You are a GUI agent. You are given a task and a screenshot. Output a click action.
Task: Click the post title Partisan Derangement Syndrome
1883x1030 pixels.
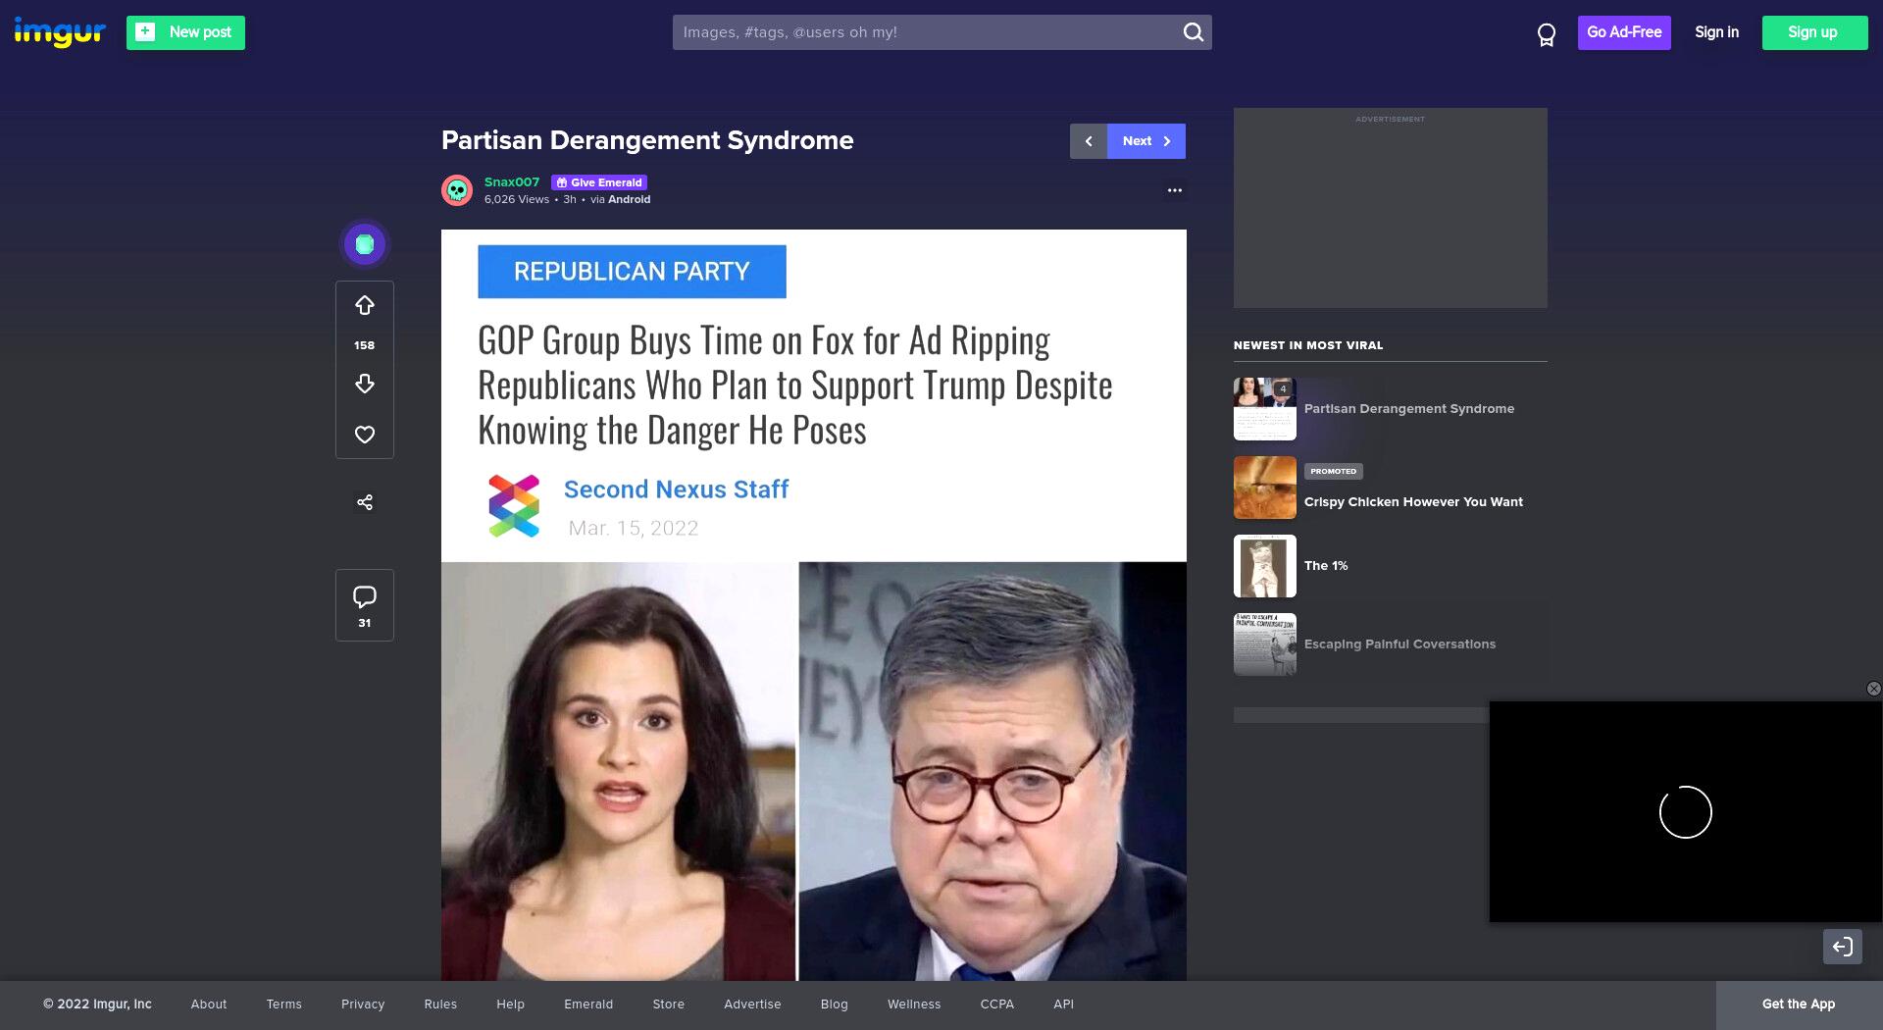coord(647,140)
